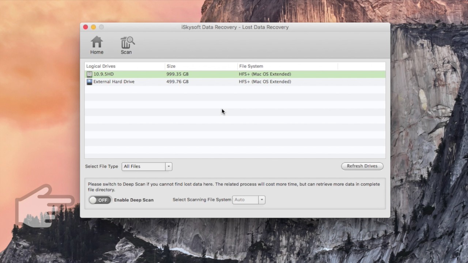
Task: Open the Select File Type dropdown
Action: click(x=147, y=167)
